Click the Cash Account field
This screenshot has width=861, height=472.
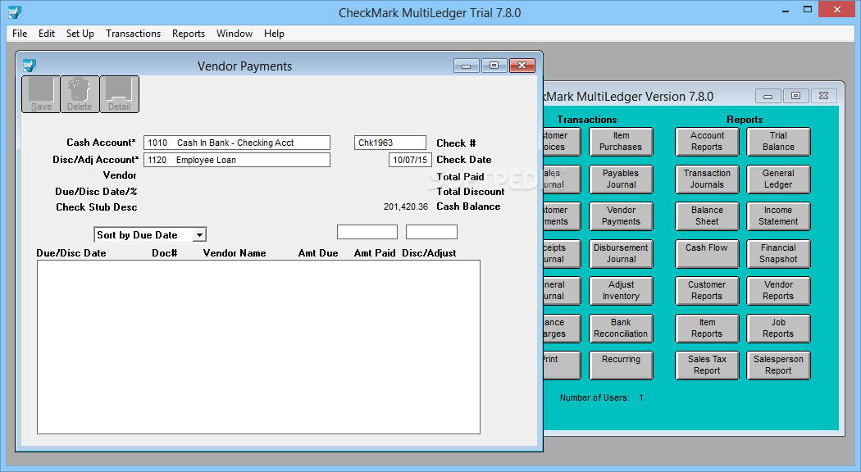coord(237,143)
